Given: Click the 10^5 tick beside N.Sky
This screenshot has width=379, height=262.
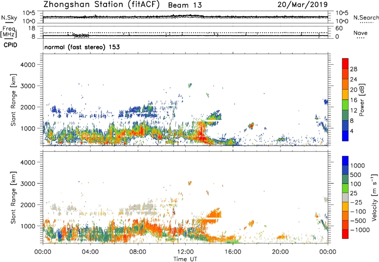Looking at the screenshot, I should [x=29, y=13].
